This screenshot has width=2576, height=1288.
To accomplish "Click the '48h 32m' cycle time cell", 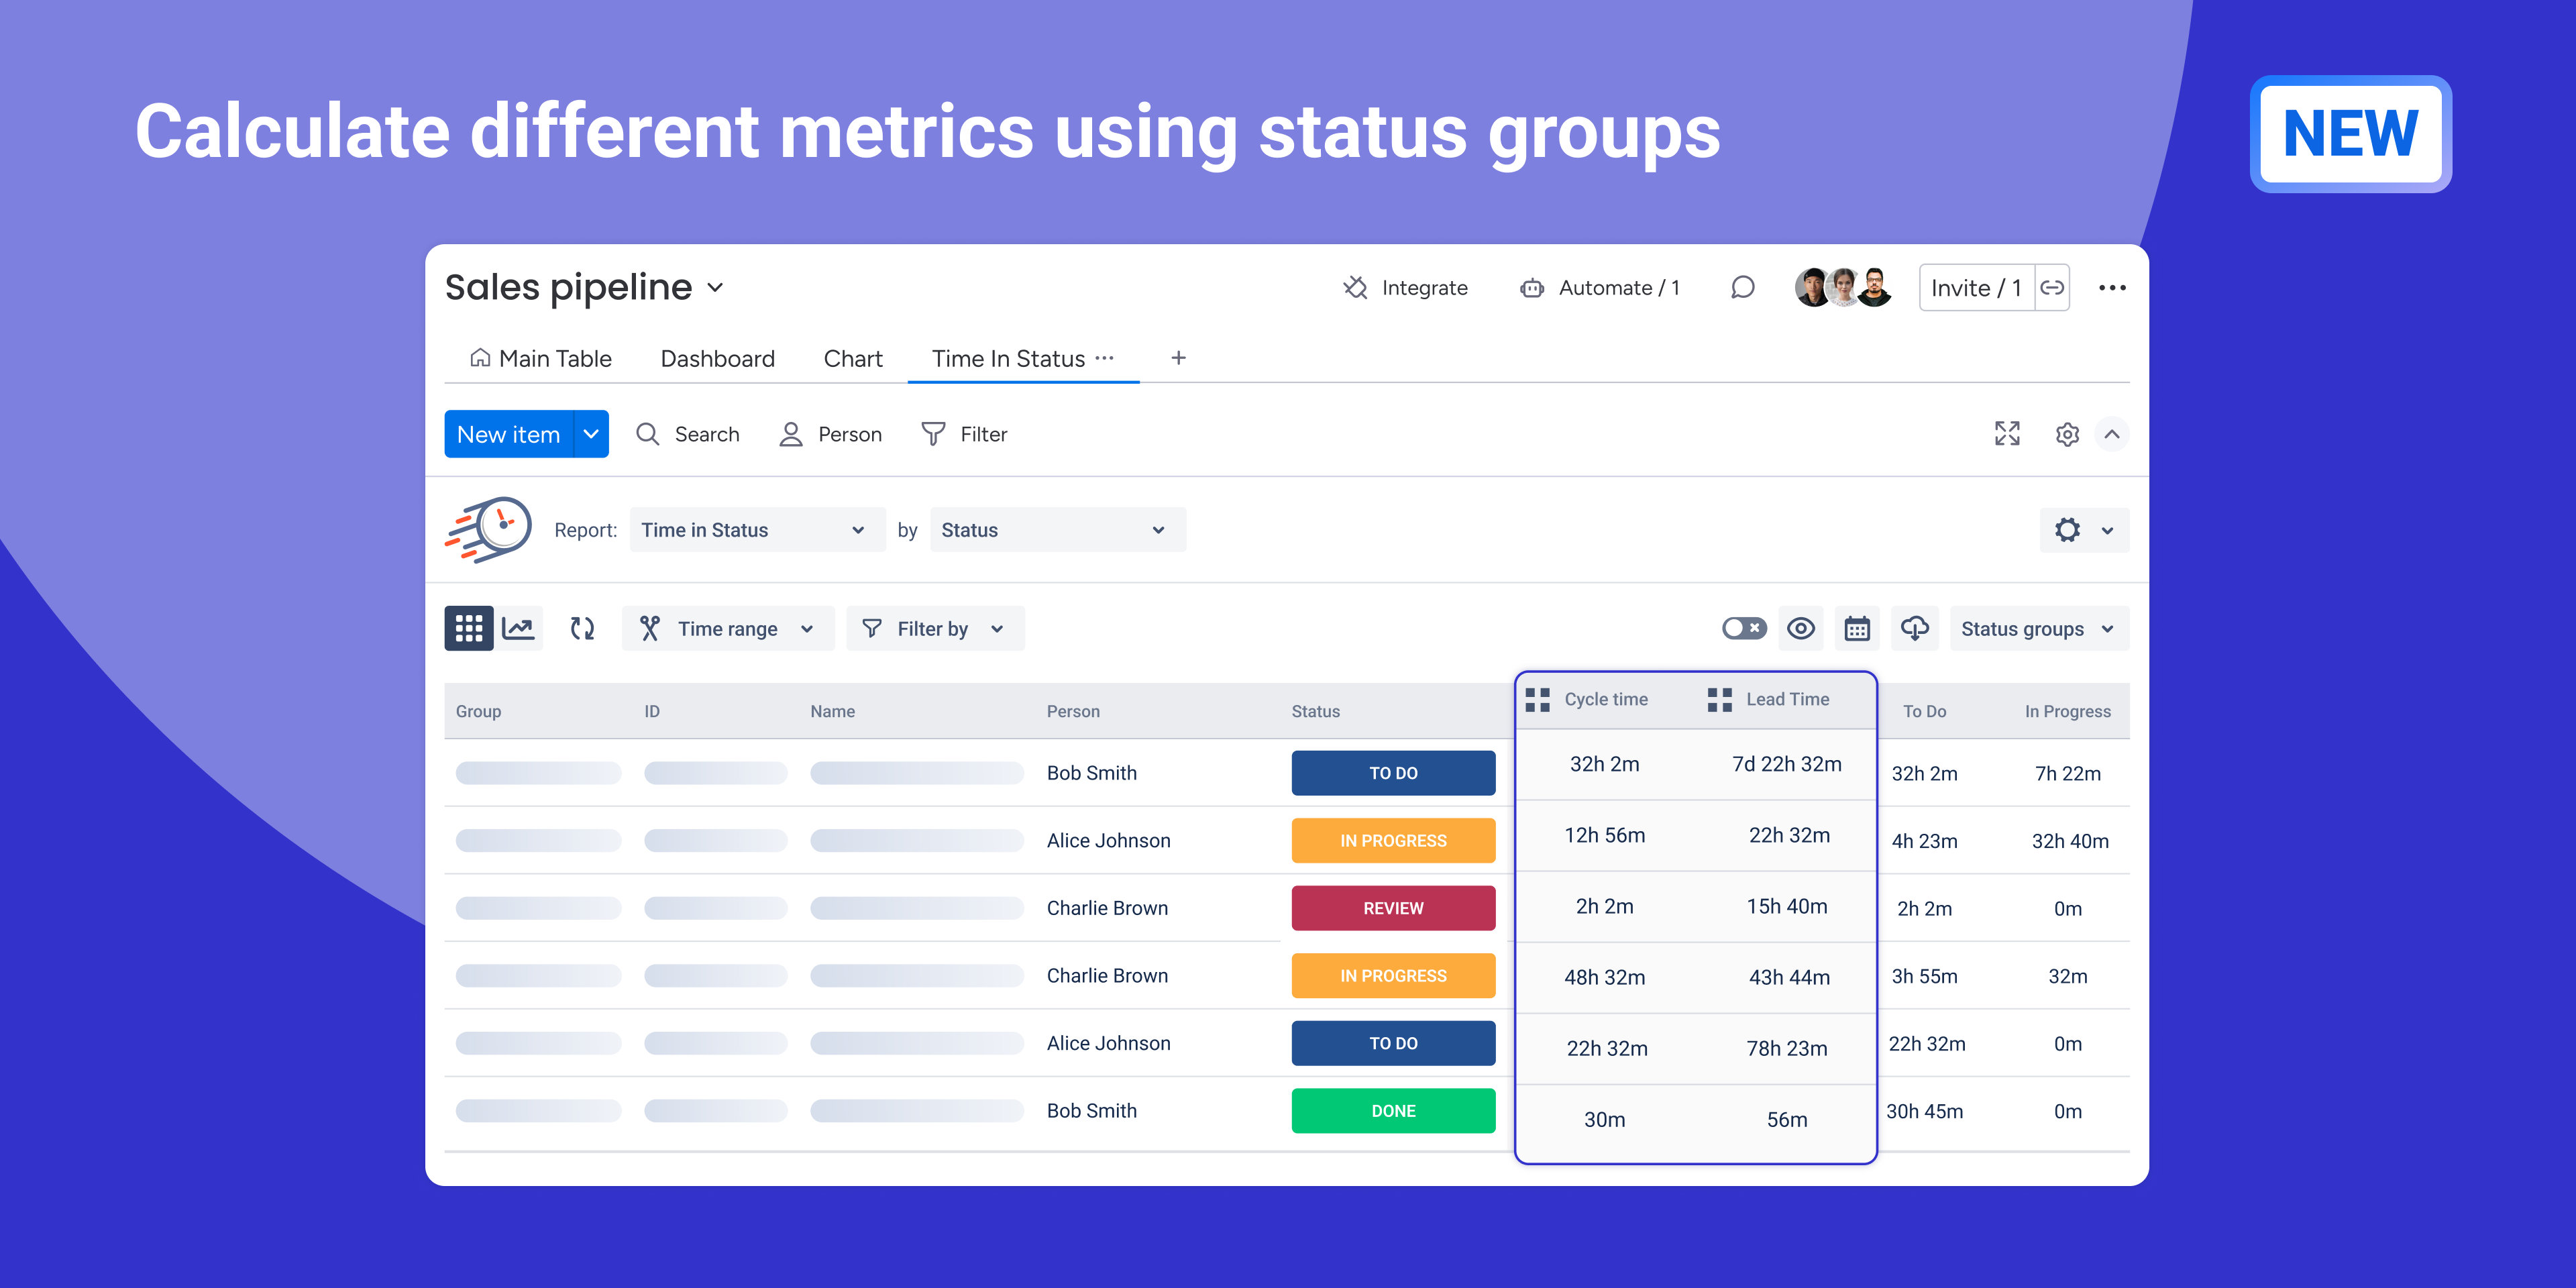I will pyautogui.click(x=1604, y=977).
